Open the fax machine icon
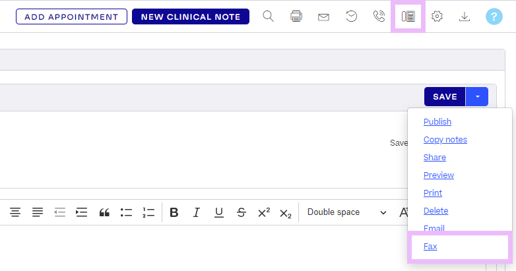 [408, 16]
